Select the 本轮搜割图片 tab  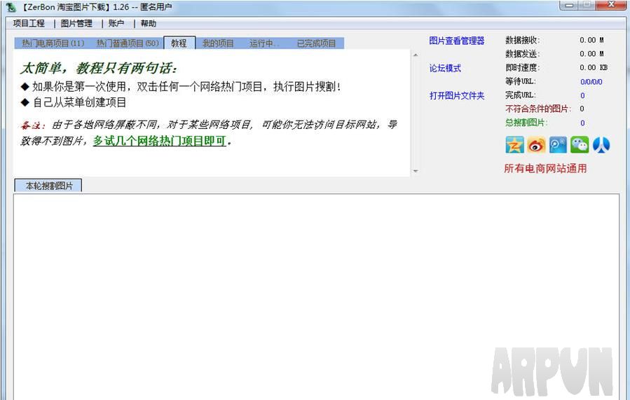point(48,186)
